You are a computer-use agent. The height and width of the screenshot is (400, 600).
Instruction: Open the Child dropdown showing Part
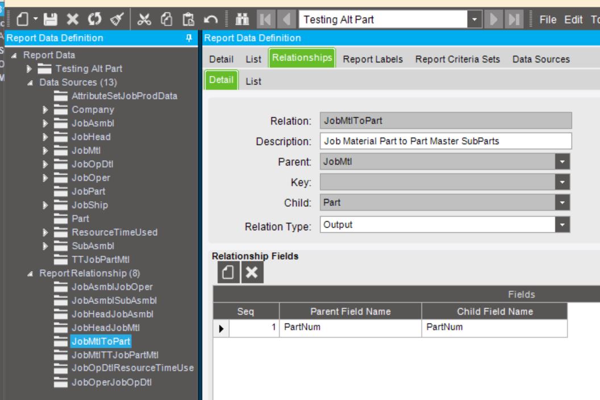(x=562, y=202)
